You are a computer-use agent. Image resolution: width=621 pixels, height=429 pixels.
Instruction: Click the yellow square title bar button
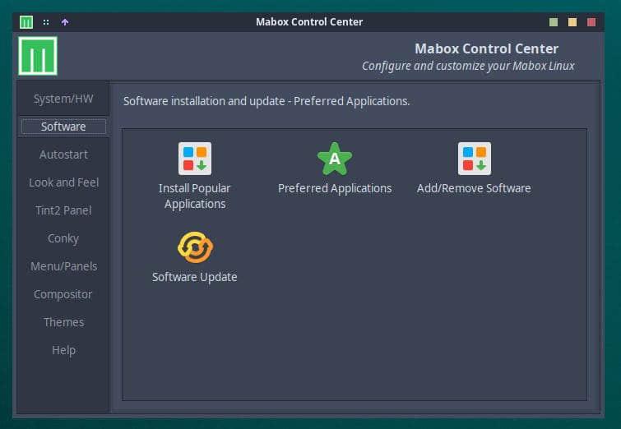(x=572, y=22)
